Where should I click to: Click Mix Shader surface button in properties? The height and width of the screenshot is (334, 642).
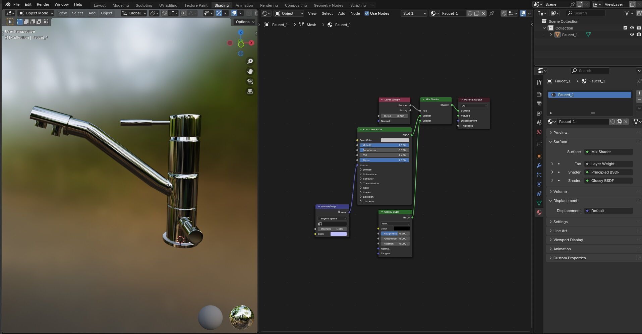(x=608, y=152)
